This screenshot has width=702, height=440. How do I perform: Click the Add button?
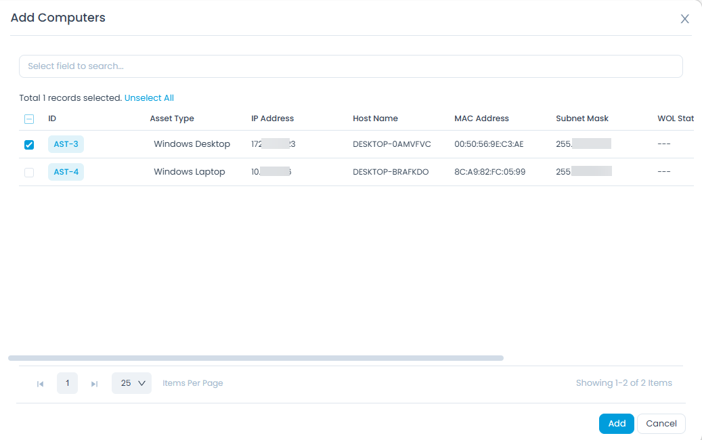click(x=616, y=424)
